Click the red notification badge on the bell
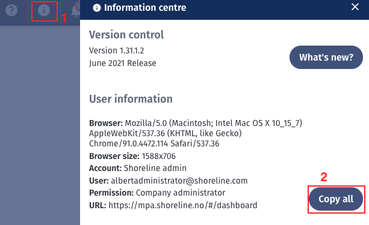This screenshot has width=369, height=225. tap(78, 5)
